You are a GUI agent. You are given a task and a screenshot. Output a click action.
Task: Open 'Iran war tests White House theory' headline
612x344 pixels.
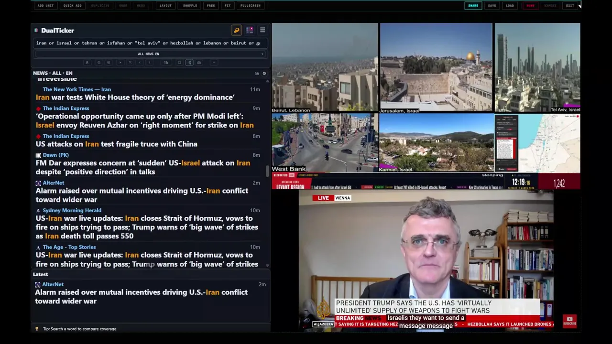click(135, 97)
